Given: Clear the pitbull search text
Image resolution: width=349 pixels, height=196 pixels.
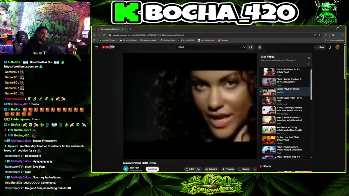Looking at the screenshot, I should tap(244, 47).
